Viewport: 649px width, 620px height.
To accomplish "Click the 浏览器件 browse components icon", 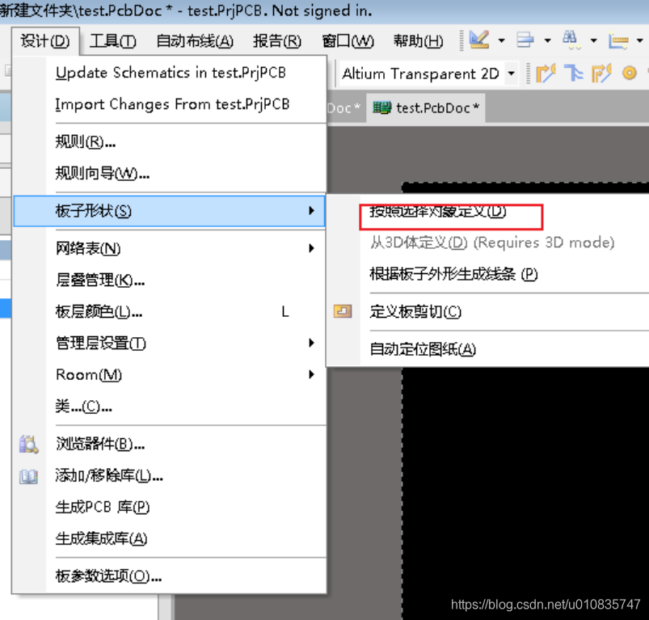I will (x=29, y=444).
